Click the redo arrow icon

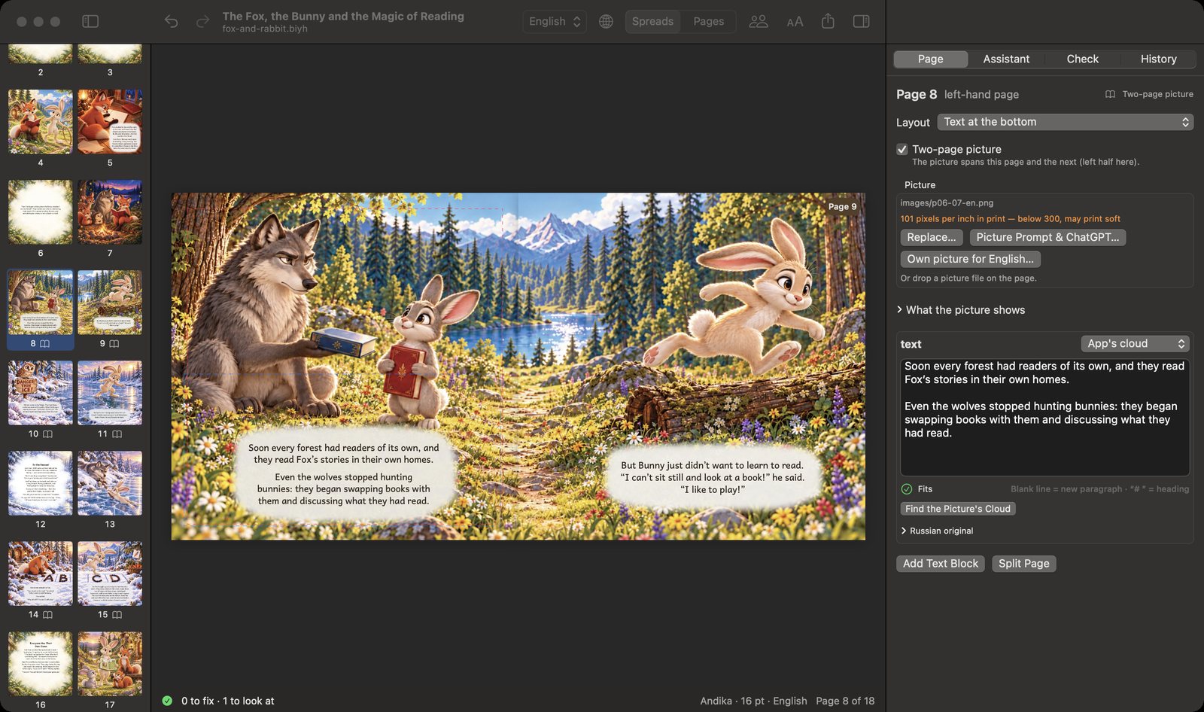click(202, 21)
